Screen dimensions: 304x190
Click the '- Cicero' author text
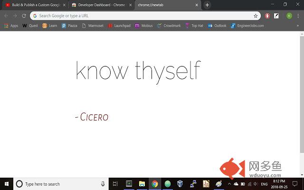pyautogui.click(x=92, y=117)
